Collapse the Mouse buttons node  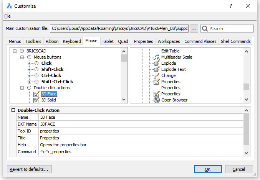(22, 57)
